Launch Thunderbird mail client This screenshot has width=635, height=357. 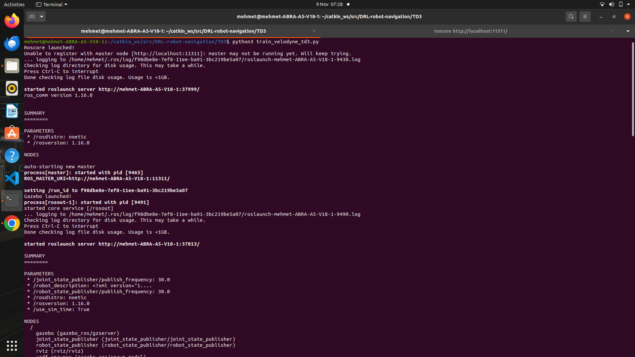[x=12, y=43]
